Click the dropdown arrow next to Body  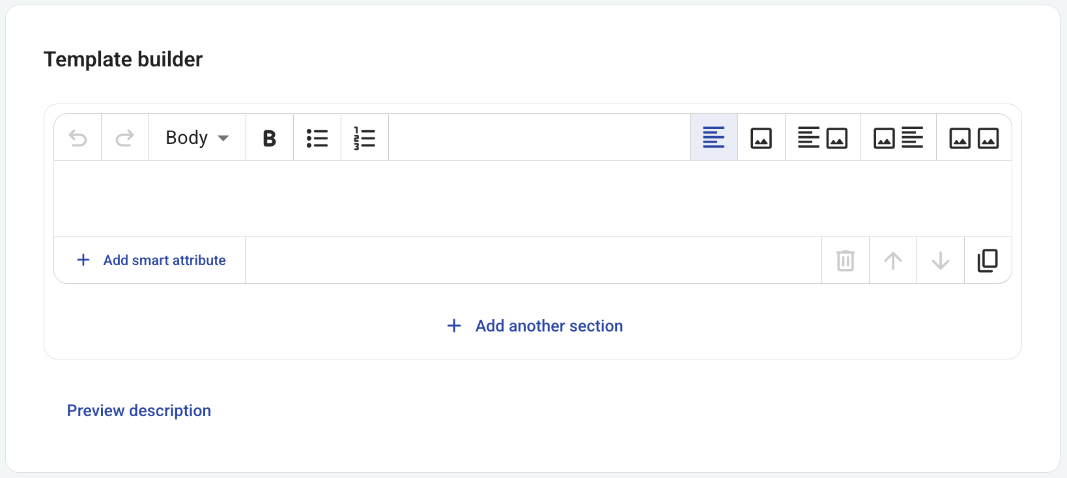(x=223, y=138)
